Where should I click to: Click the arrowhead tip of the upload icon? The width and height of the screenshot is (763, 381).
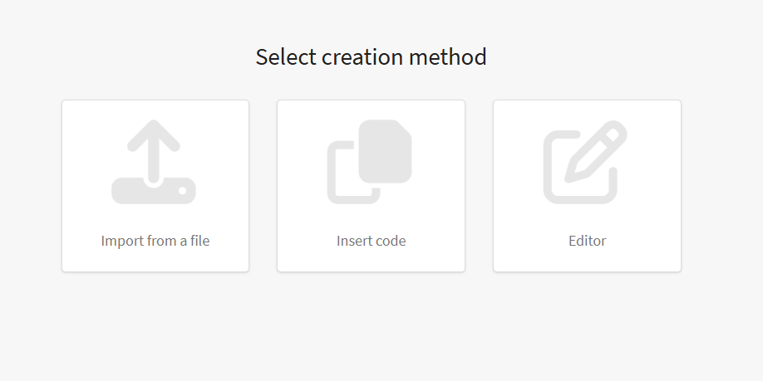(154, 124)
